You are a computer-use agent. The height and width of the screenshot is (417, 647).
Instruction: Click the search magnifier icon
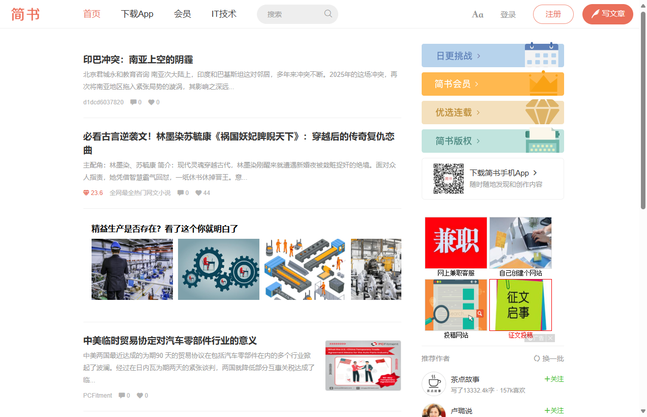[x=328, y=14]
